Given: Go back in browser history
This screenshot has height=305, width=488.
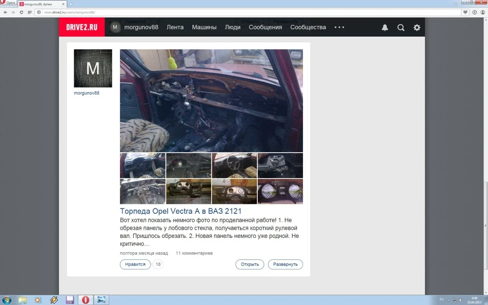Looking at the screenshot, I should [x=5, y=12].
